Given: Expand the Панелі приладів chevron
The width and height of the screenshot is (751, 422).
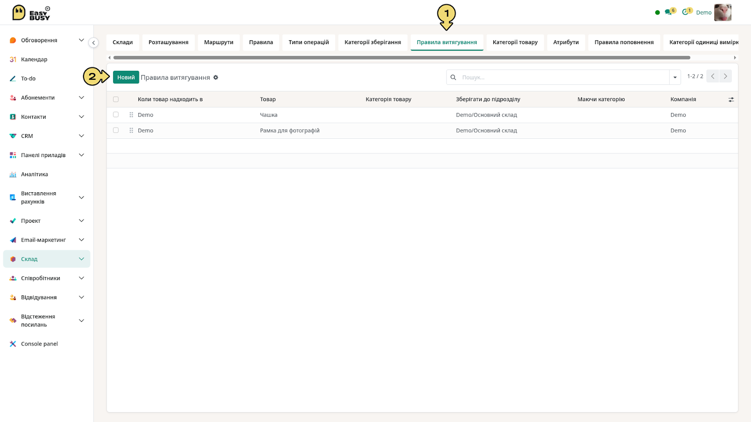Looking at the screenshot, I should tap(81, 155).
